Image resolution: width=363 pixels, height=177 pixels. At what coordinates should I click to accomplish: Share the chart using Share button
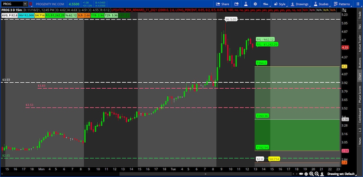[x=223, y=4]
